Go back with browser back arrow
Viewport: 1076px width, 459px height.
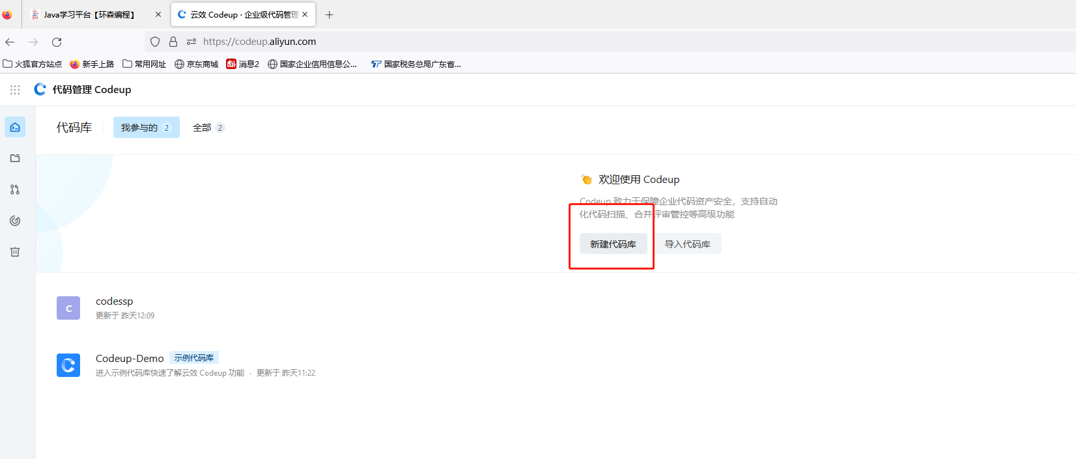coord(10,42)
